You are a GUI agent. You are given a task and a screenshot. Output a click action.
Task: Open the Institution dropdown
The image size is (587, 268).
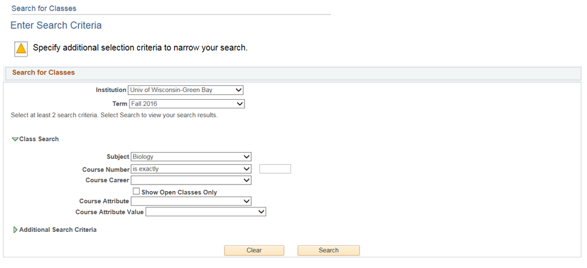point(185,90)
